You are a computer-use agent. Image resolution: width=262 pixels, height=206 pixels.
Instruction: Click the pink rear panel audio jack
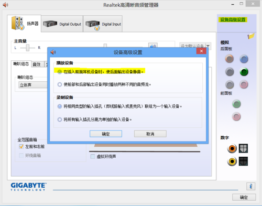(x=244, y=84)
